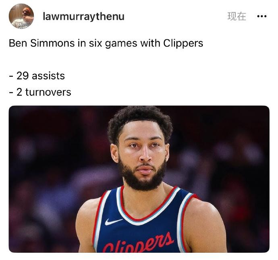Click the '29 assists' line
This screenshot has height=260, width=278.
[x=37, y=76]
